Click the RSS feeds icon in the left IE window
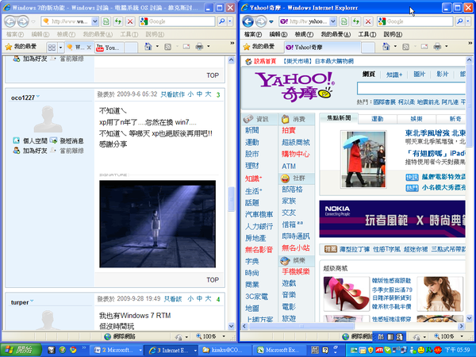Image resolution: width=476 pixels, height=357 pixels. (167, 47)
